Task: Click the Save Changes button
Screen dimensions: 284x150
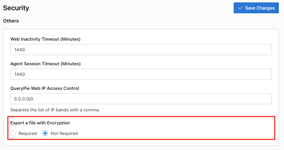Action: coord(256,8)
